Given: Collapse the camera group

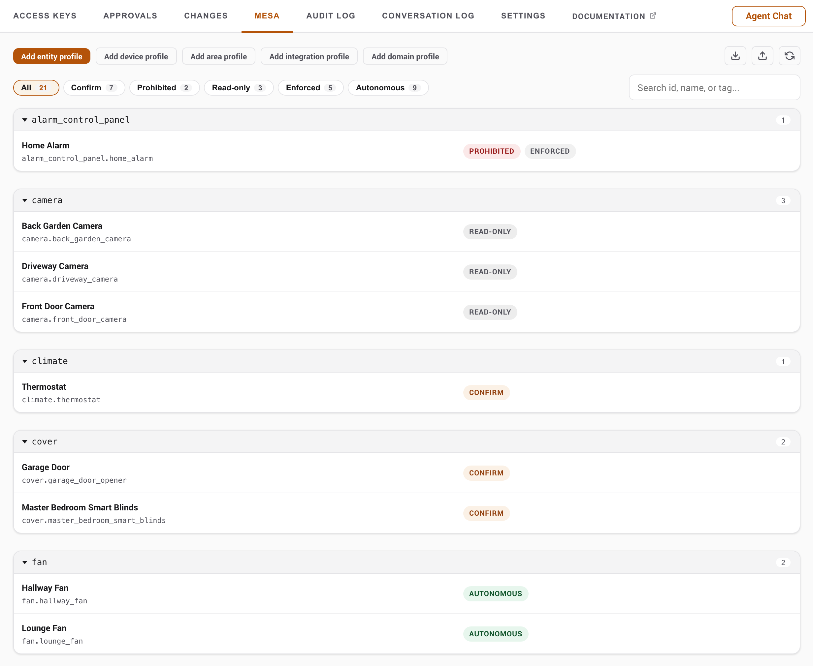Looking at the screenshot, I should coord(24,200).
